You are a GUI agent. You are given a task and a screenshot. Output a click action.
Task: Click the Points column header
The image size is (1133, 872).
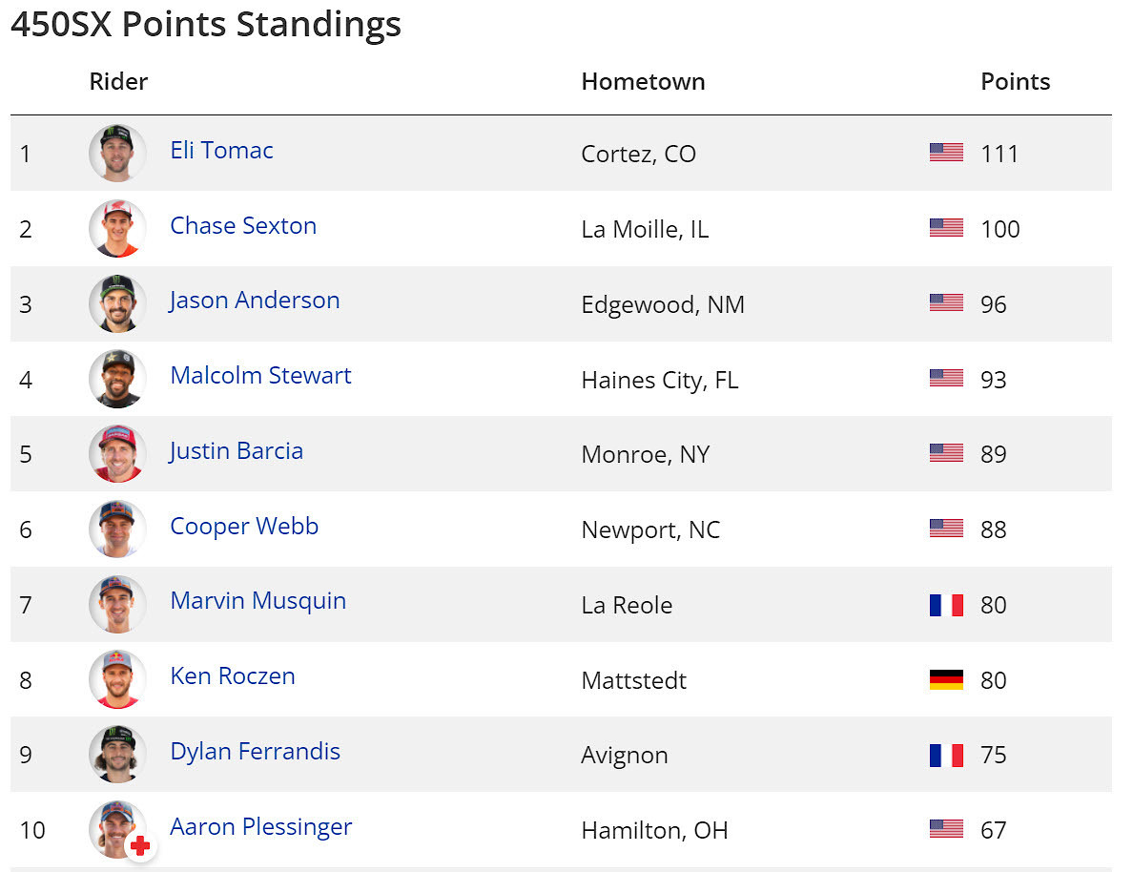click(1015, 82)
